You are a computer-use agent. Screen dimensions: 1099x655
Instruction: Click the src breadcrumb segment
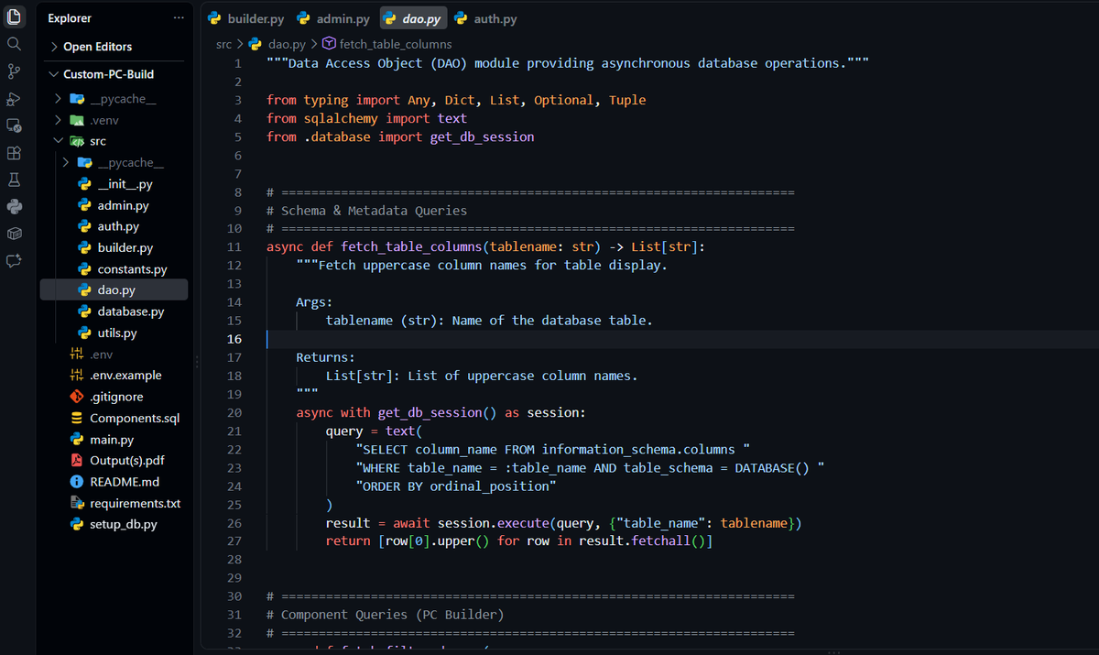223,44
